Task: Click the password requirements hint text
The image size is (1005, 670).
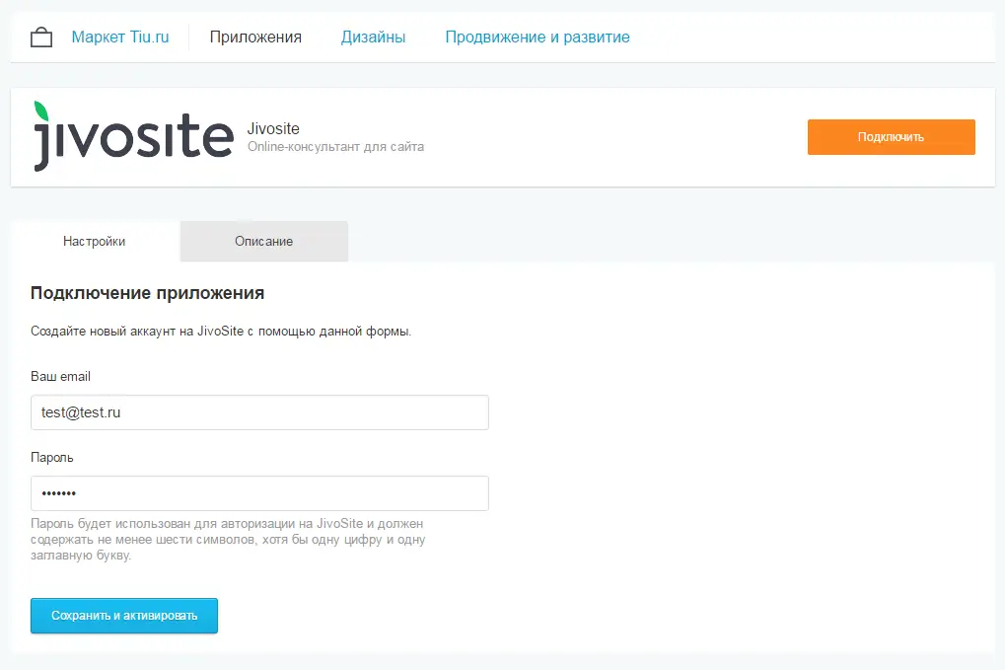Action: 228,539
